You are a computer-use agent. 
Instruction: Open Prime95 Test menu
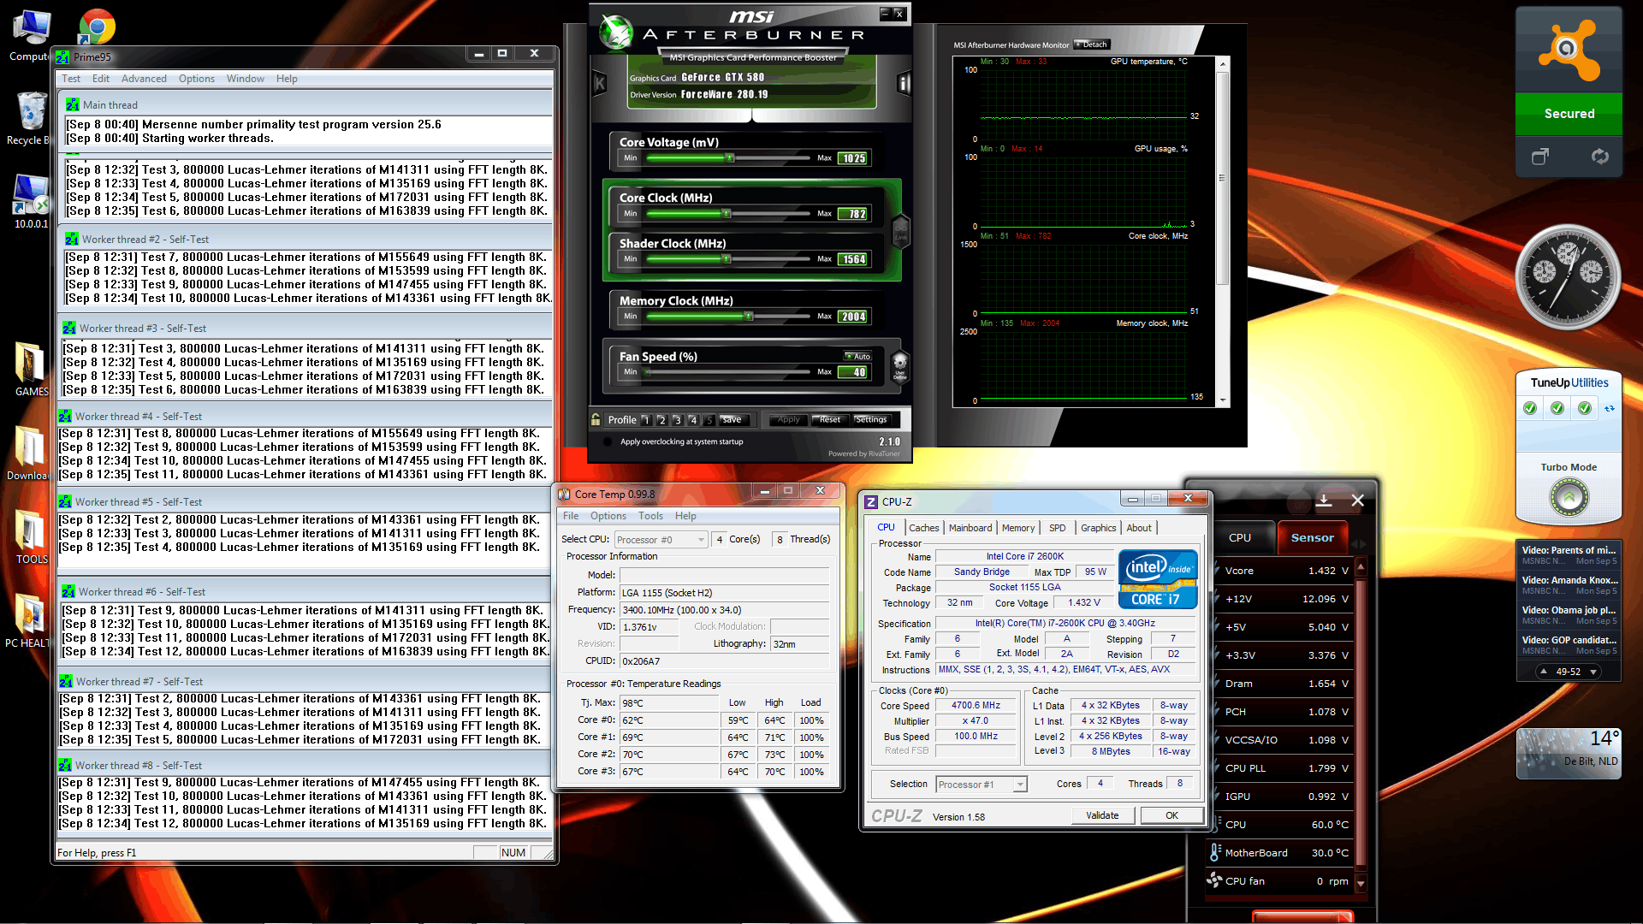click(x=71, y=78)
